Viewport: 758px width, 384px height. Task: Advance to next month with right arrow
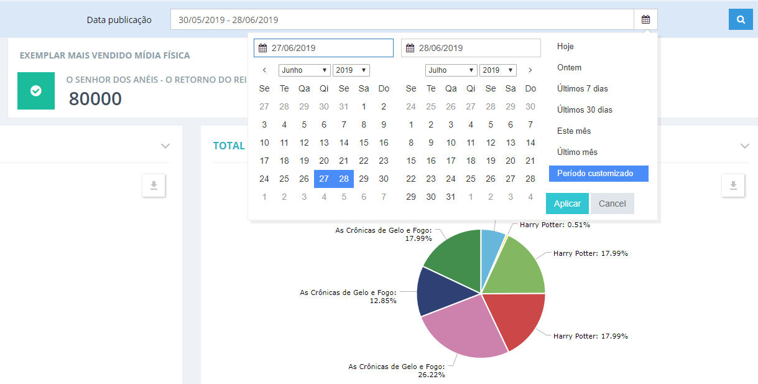click(530, 70)
